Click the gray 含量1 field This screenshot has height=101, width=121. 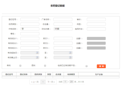coord(96,38)
